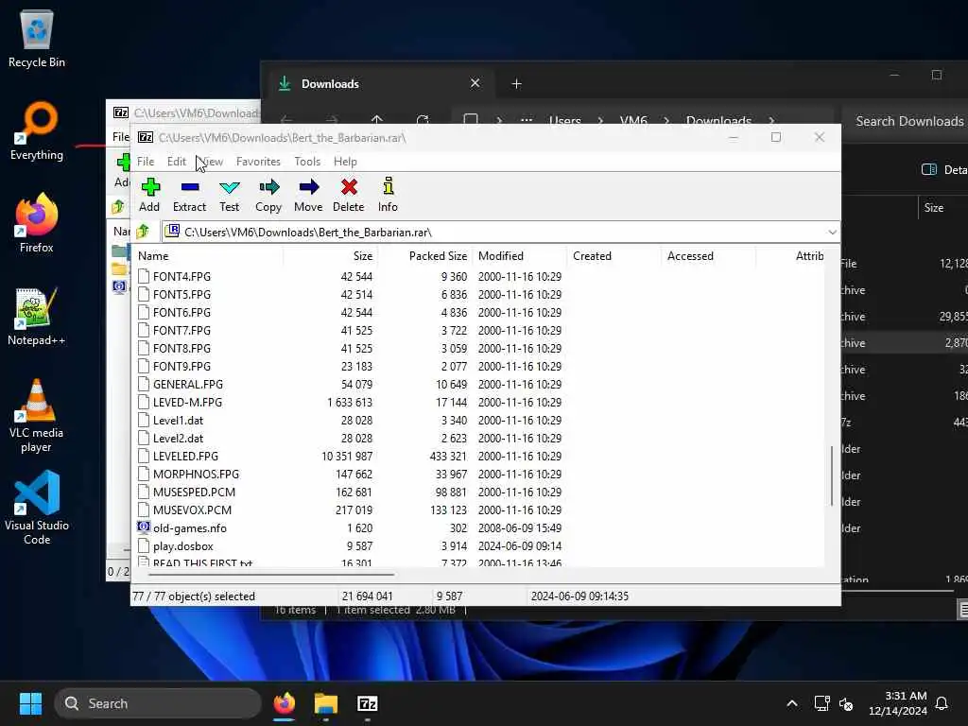Select the Notepad++ desktop shortcut
The width and height of the screenshot is (968, 726).
coord(37,316)
